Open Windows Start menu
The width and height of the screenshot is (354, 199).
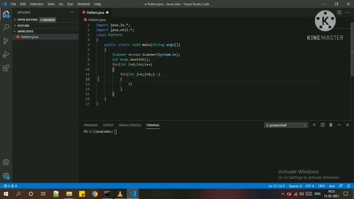coord(6,194)
